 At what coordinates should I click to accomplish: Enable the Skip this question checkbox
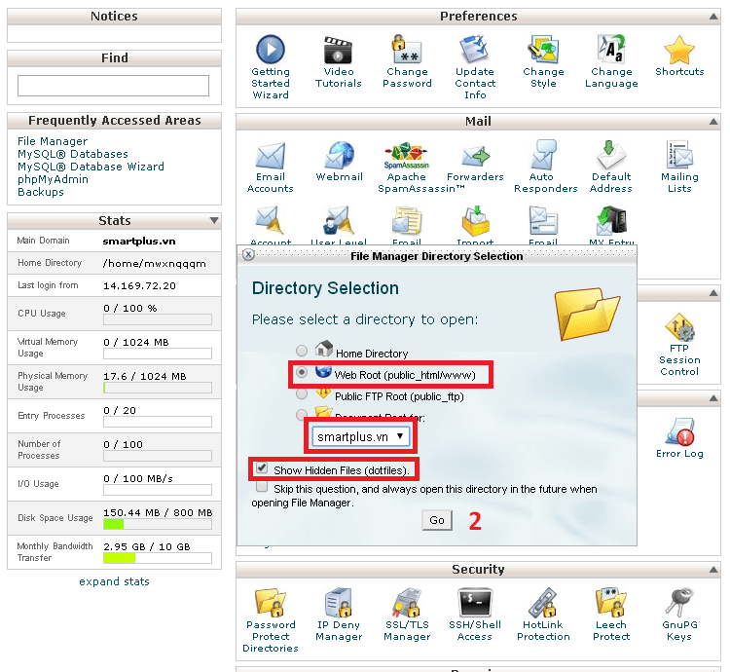point(261,487)
